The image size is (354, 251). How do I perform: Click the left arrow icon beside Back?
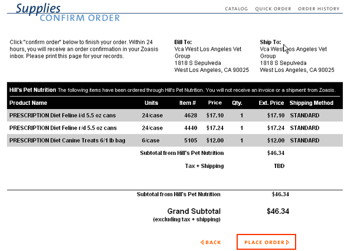coord(202,242)
